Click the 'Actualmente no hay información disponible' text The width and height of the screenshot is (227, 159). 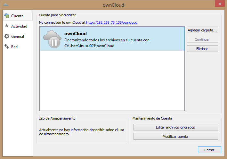(82, 132)
